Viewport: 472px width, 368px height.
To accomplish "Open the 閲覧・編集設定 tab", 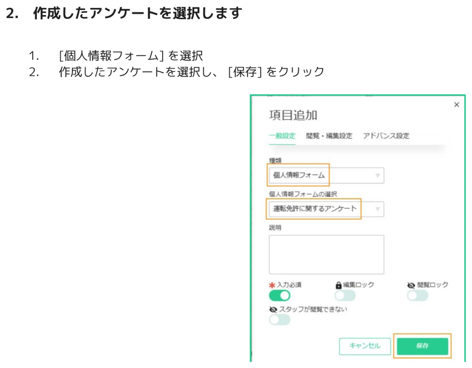I will (x=329, y=136).
